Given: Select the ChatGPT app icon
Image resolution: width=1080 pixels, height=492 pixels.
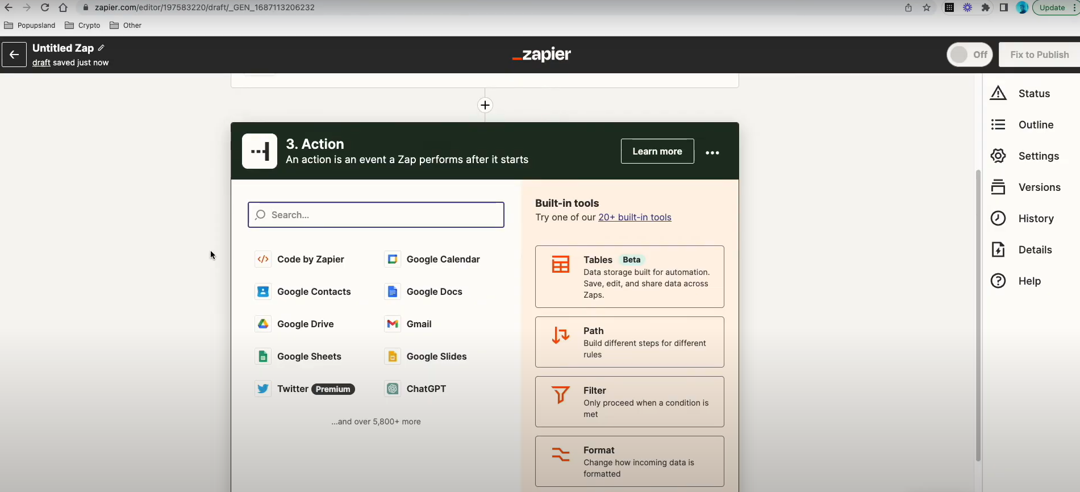Looking at the screenshot, I should [392, 389].
